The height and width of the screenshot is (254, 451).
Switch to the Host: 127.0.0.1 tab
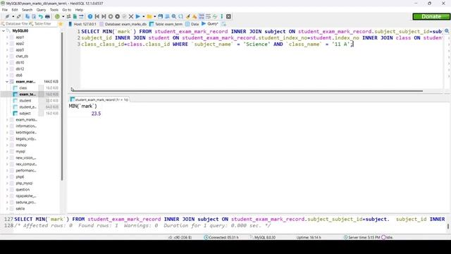[82, 24]
